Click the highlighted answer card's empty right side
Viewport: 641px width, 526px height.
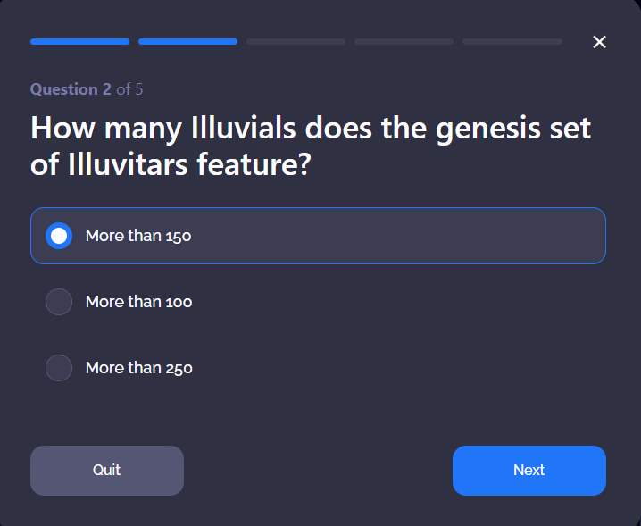446,236
